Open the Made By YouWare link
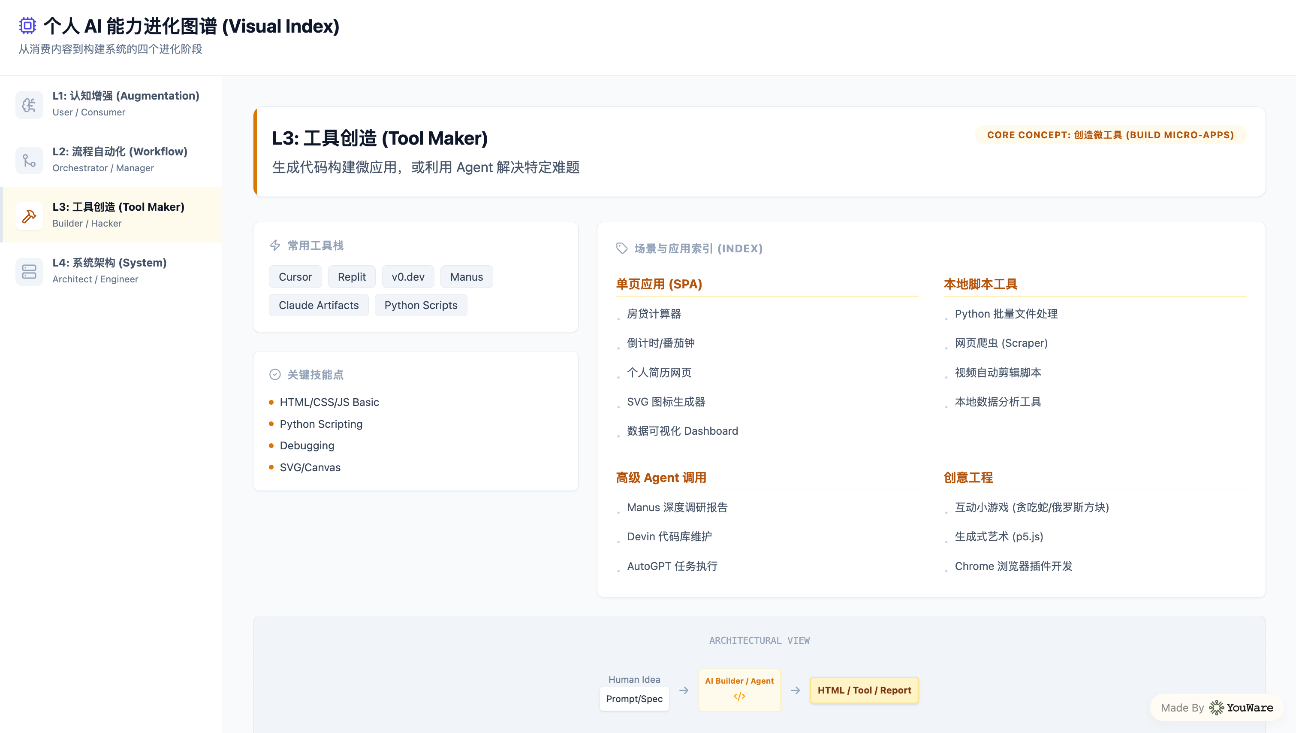The height and width of the screenshot is (733, 1296). click(x=1217, y=707)
